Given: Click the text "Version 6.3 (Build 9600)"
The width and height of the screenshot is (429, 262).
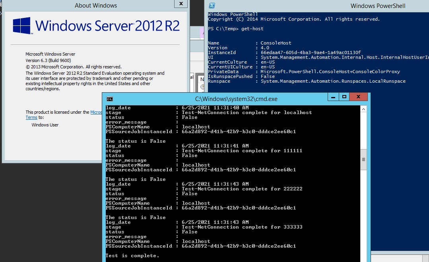Looking at the screenshot, I should [x=48, y=60].
